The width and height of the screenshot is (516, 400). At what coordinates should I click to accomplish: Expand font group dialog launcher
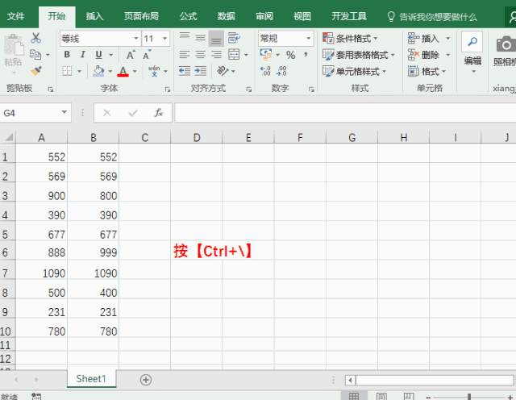(x=168, y=89)
